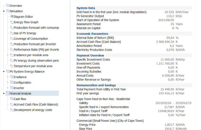Click the Use of PV Energy icon
The image size is (201, 130).
(x=12, y=33)
